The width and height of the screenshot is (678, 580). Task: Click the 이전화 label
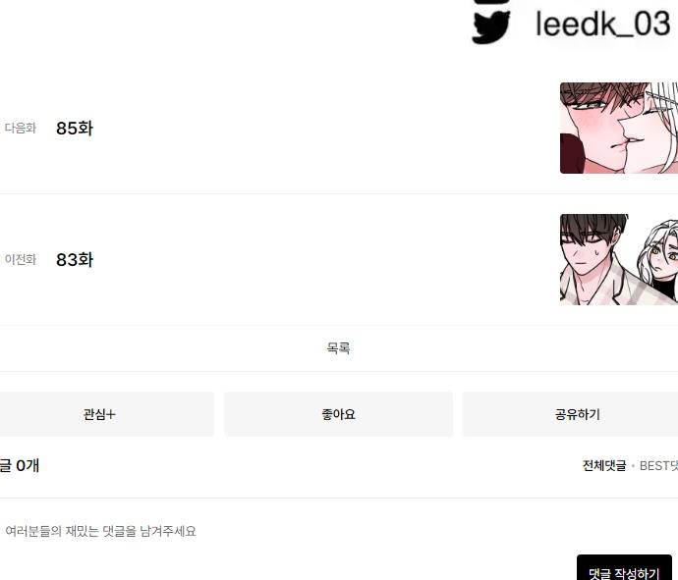tap(21, 259)
